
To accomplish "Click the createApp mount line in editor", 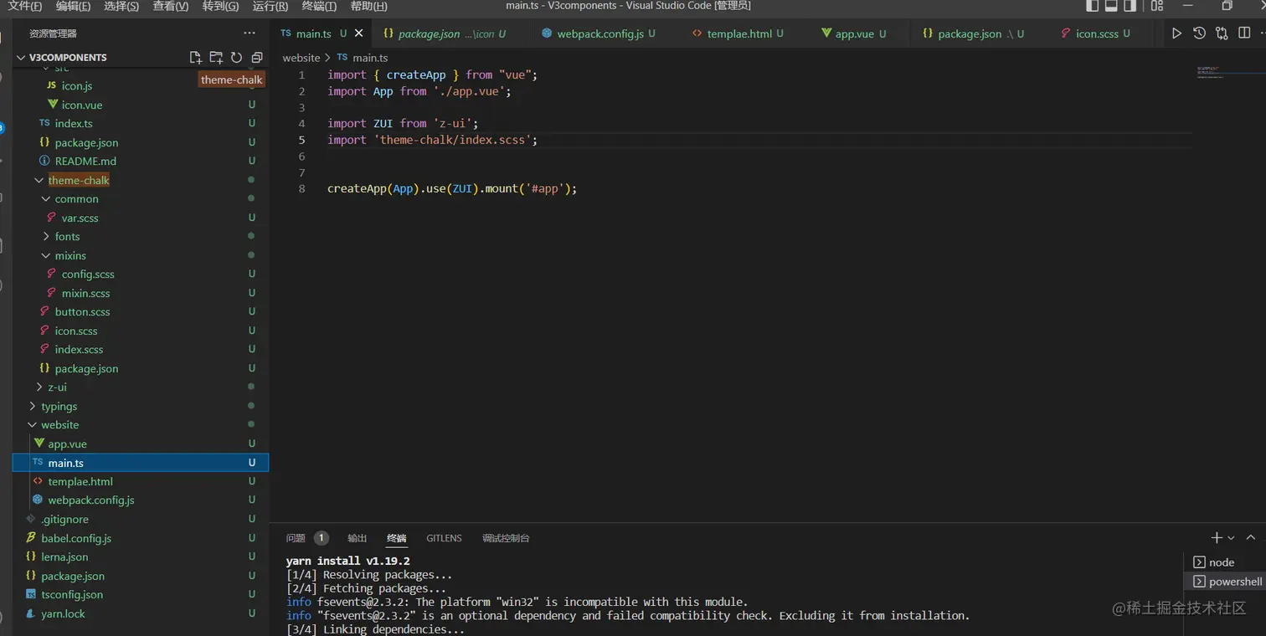I will point(452,188).
